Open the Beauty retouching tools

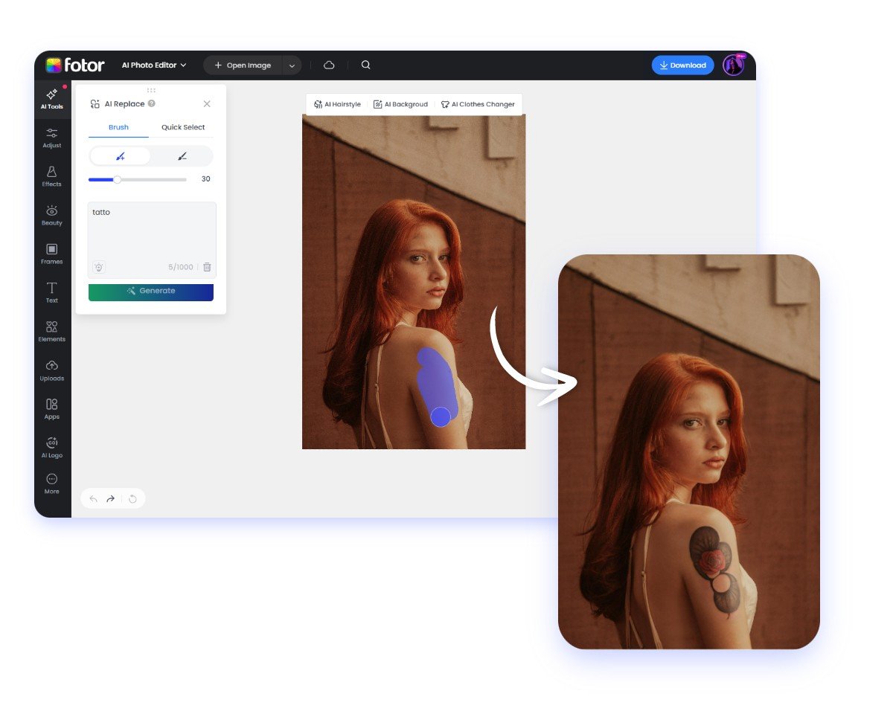coord(51,216)
